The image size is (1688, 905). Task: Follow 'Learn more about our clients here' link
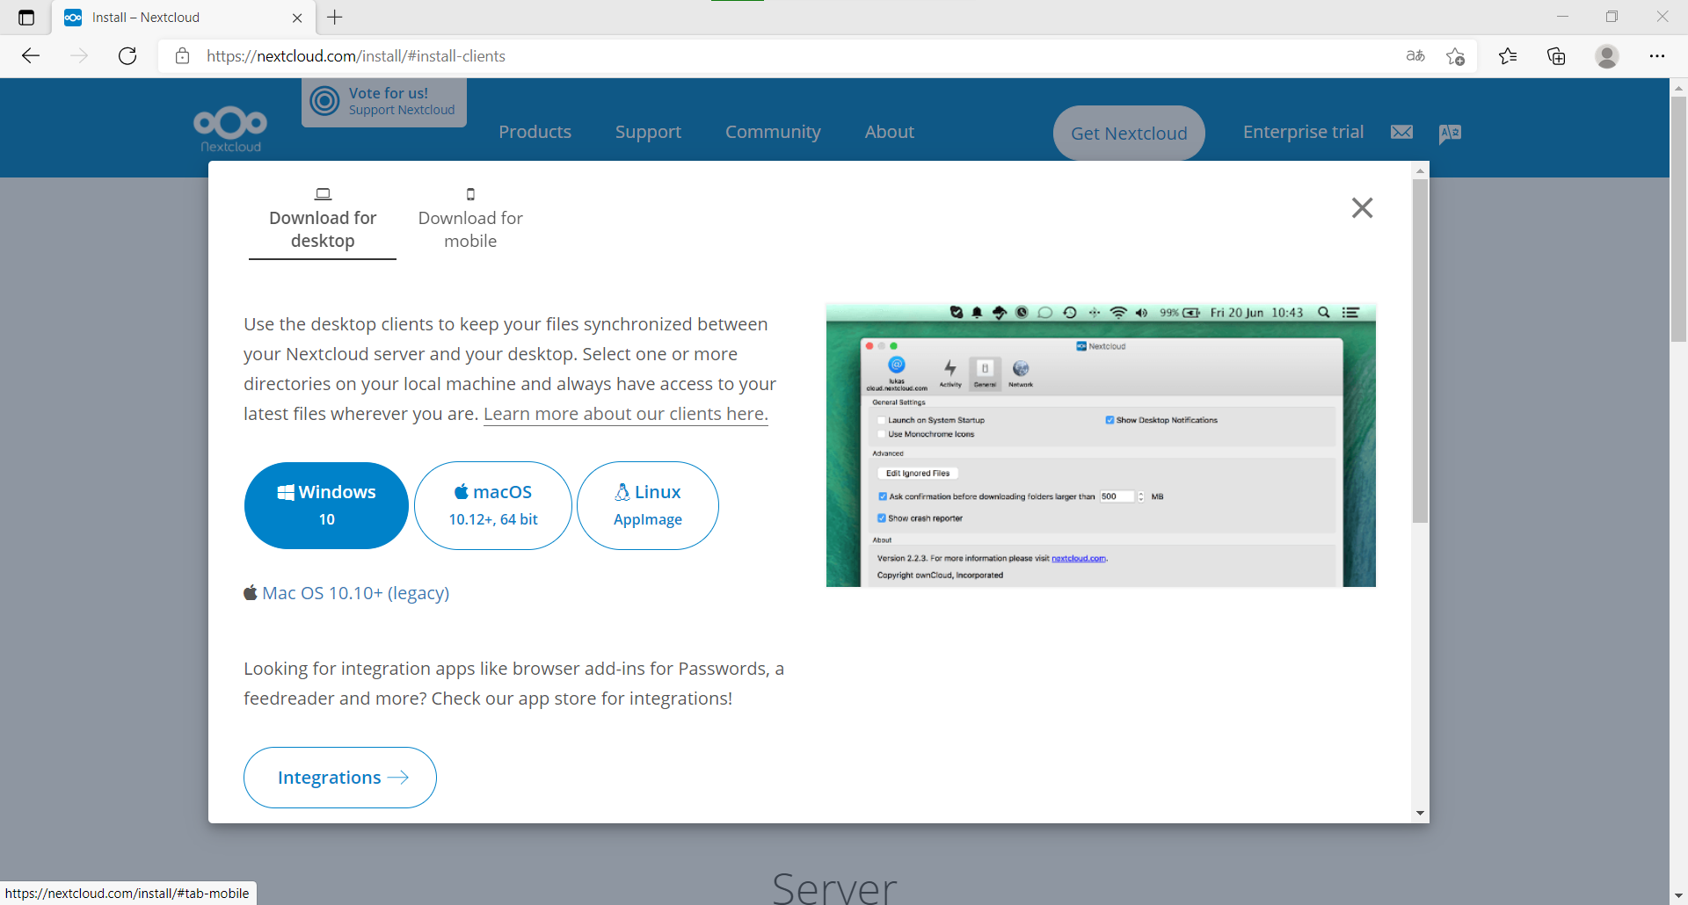point(626,414)
